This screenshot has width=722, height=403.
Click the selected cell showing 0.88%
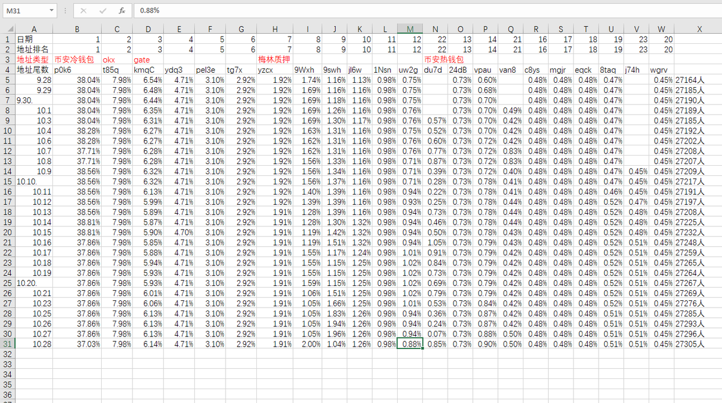(x=410, y=344)
